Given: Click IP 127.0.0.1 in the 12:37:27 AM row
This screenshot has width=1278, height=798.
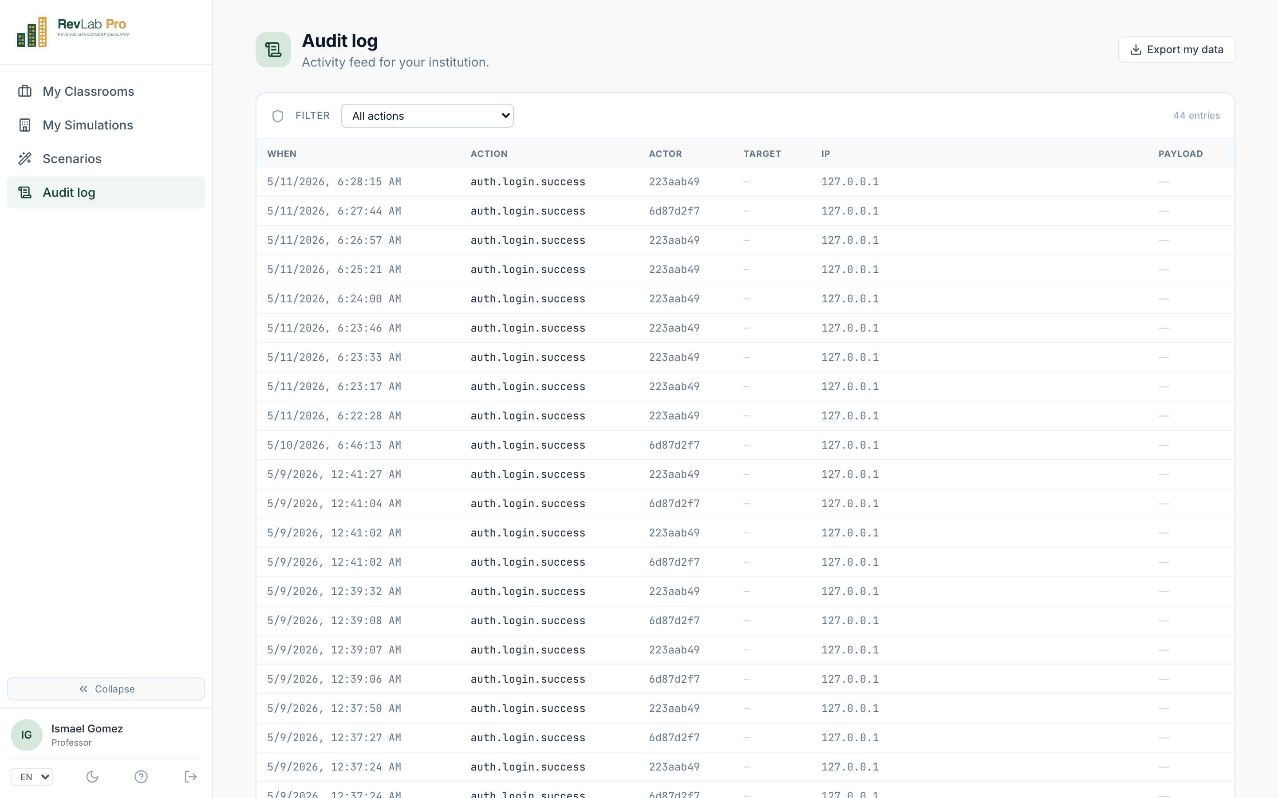Looking at the screenshot, I should pyautogui.click(x=850, y=738).
